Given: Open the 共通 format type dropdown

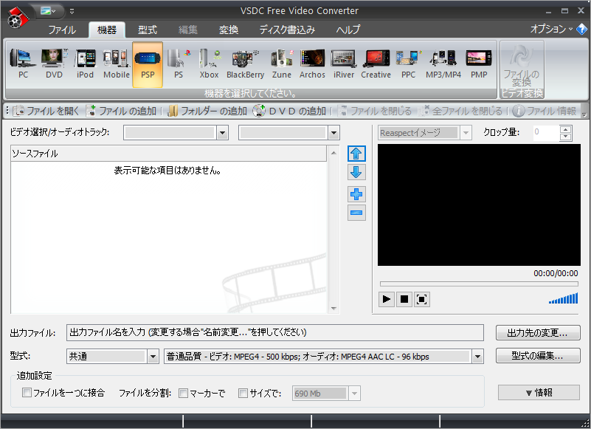Looking at the screenshot, I should pyautogui.click(x=153, y=357).
